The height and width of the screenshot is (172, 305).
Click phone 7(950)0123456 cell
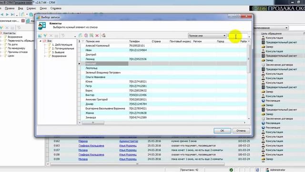138,95
